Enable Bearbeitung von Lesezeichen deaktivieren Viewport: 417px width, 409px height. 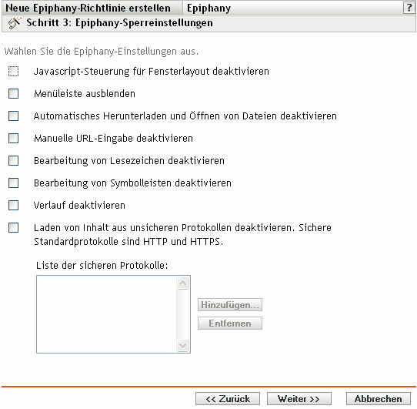click(13, 161)
